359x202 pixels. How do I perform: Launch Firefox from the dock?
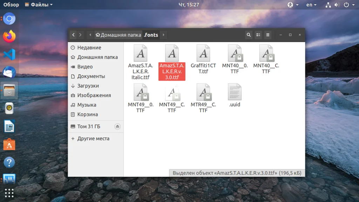click(9, 36)
